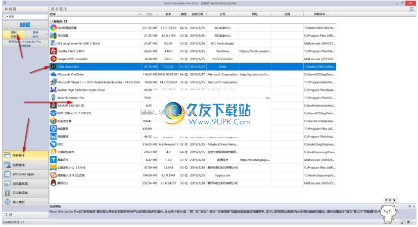The width and height of the screenshot is (418, 227).
Task: Open the 更多命令 dropdown arrow
Action: (x=47, y=34)
